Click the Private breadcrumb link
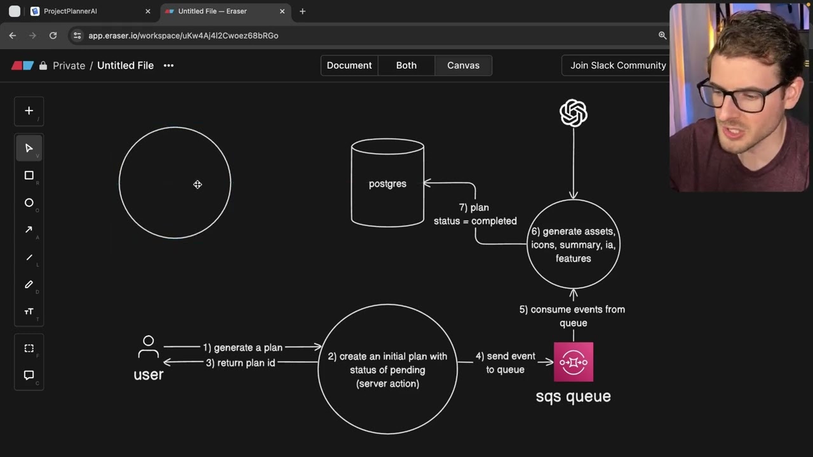This screenshot has width=813, height=457. coord(69,65)
